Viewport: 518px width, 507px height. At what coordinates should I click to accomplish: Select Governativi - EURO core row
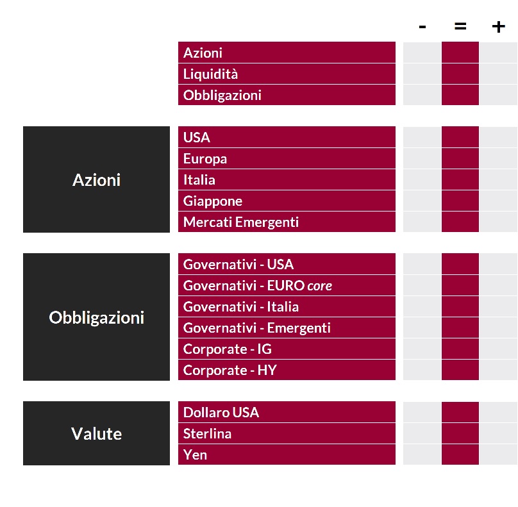(287, 285)
